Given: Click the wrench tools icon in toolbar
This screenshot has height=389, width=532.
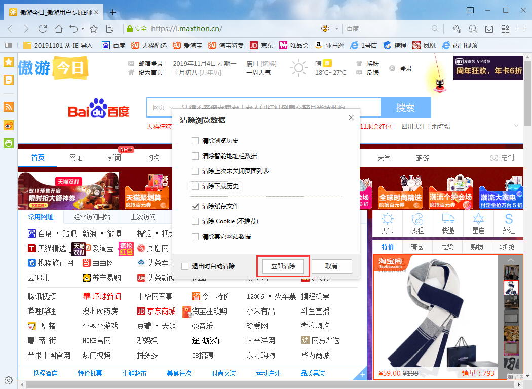Looking at the screenshot, I should click(457, 29).
